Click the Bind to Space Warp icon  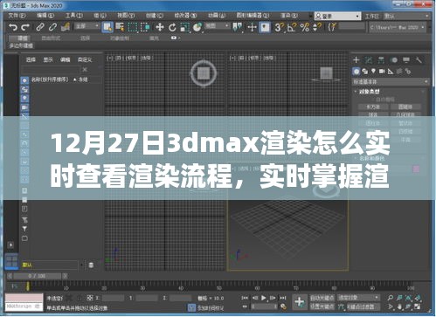[66, 27]
